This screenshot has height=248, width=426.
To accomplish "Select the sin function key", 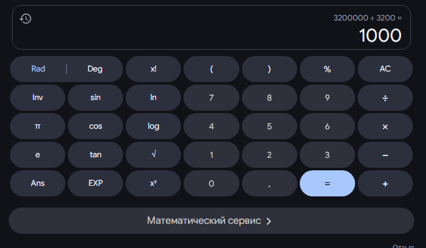I will tap(95, 98).
